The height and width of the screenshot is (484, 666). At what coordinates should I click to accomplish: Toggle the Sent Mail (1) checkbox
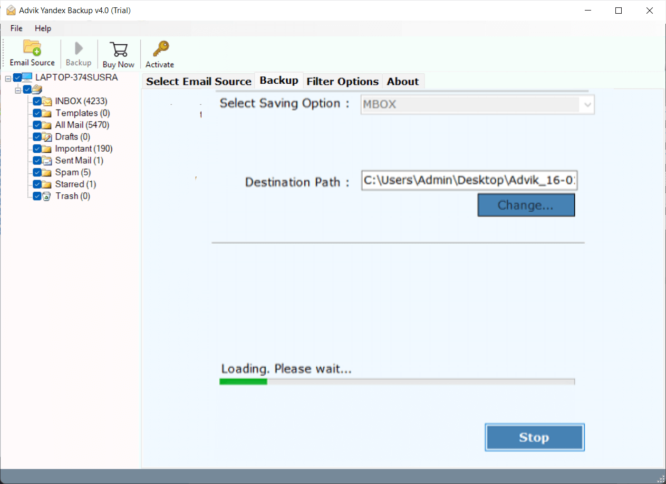coord(37,161)
